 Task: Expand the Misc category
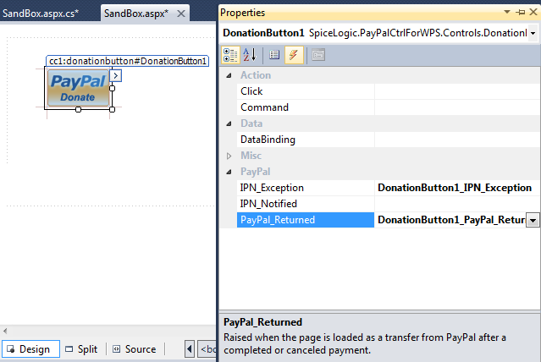click(229, 156)
